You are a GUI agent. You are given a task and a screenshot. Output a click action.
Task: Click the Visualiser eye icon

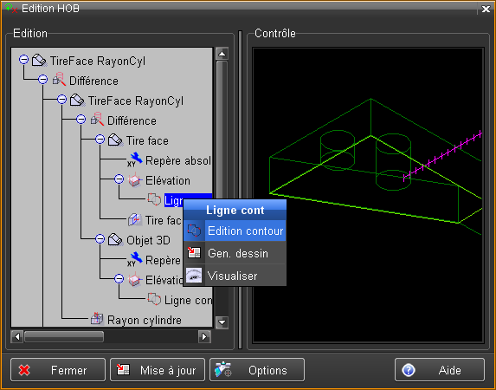click(194, 276)
